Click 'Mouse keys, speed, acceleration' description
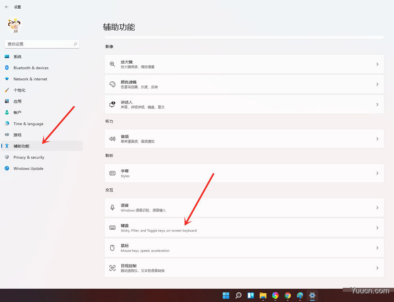 (145, 250)
